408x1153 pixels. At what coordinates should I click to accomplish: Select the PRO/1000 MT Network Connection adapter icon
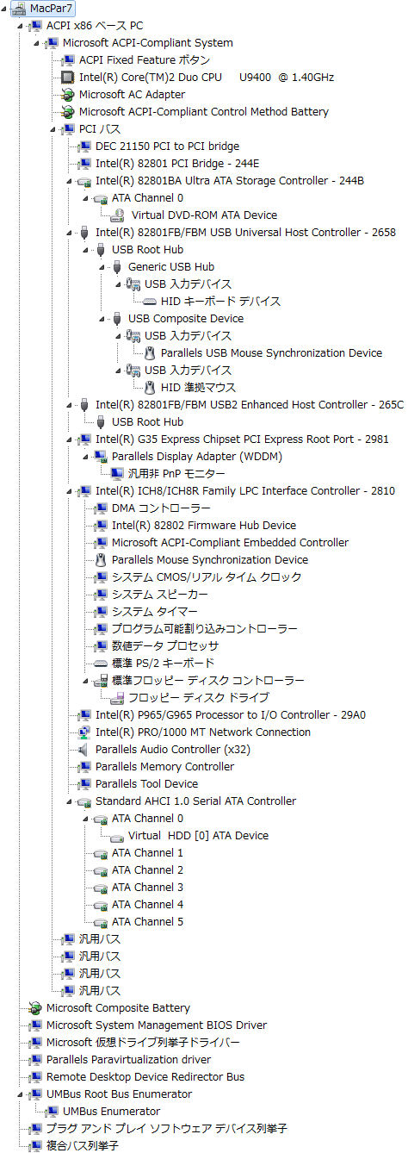pos(84,732)
